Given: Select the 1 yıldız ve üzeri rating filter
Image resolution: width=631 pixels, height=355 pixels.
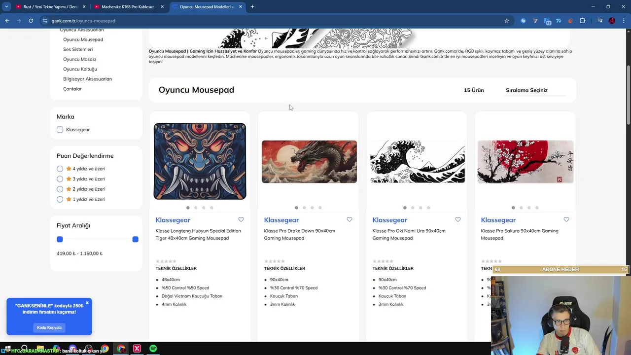Looking at the screenshot, I should point(60,199).
